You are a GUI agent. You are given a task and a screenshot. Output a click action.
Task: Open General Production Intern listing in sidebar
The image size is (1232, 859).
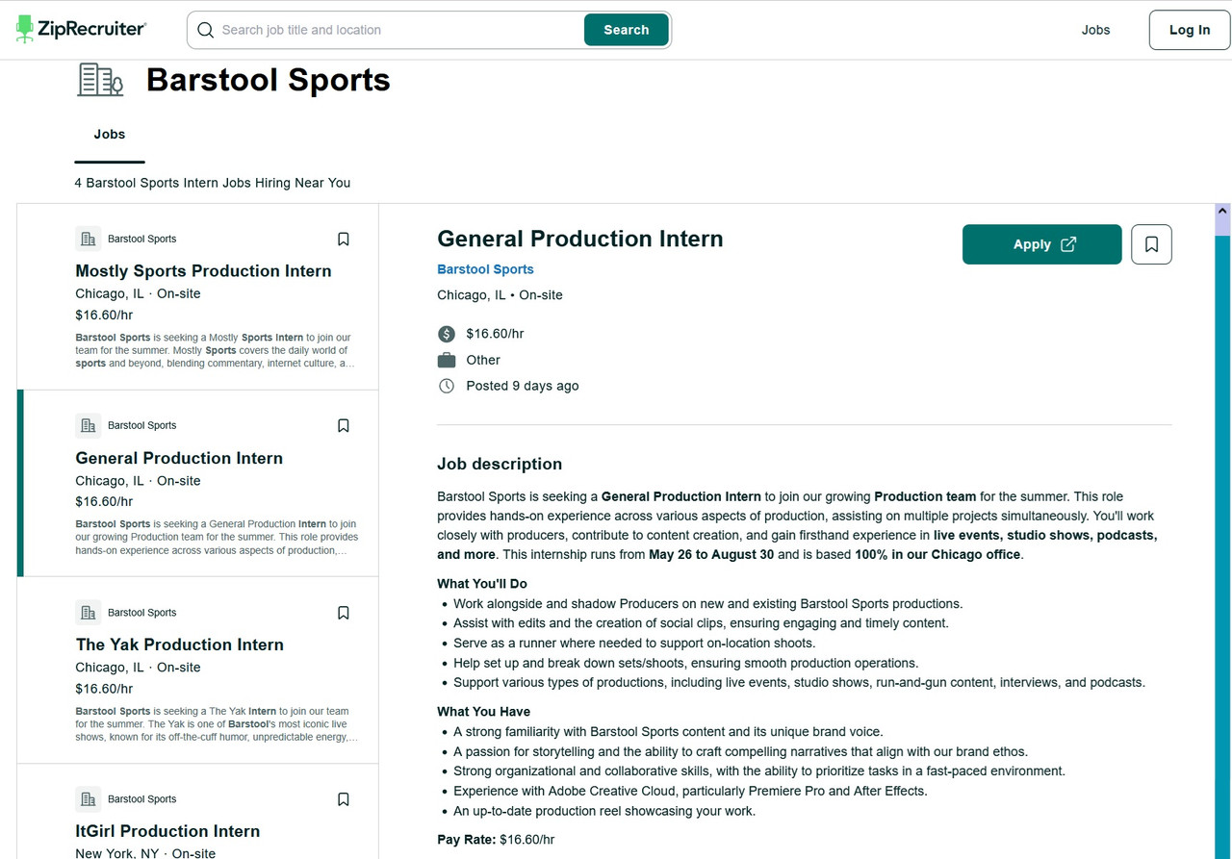179,458
